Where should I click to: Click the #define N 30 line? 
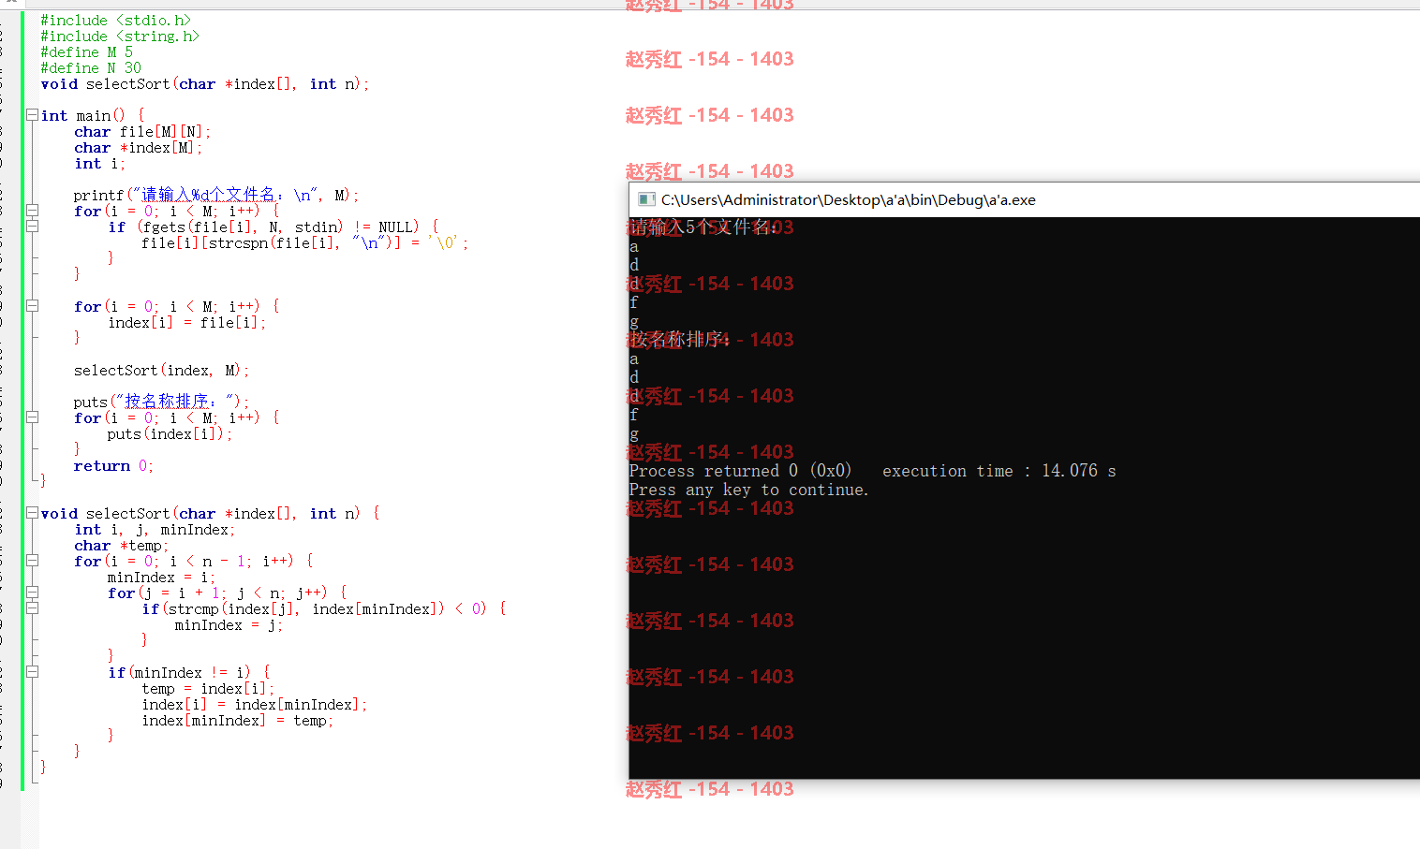(x=91, y=67)
